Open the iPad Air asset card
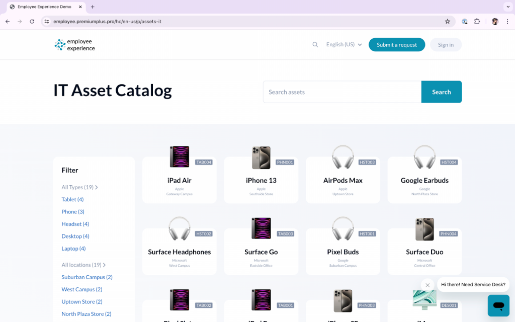Image resolution: width=515 pixels, height=322 pixels. [180, 180]
